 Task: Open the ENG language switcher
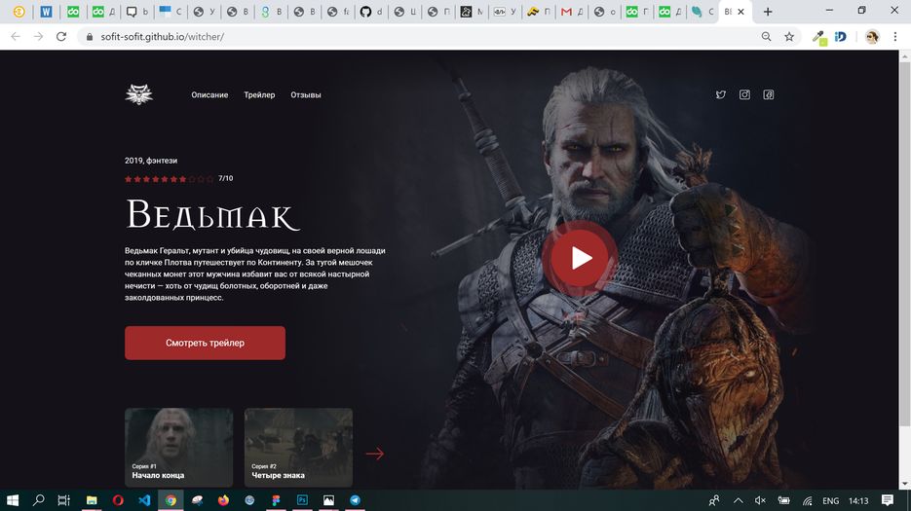coord(831,500)
